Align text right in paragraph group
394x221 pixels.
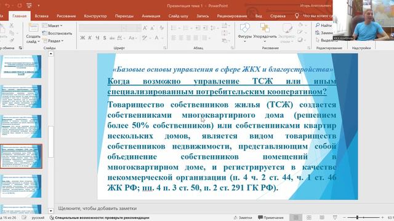188,38
